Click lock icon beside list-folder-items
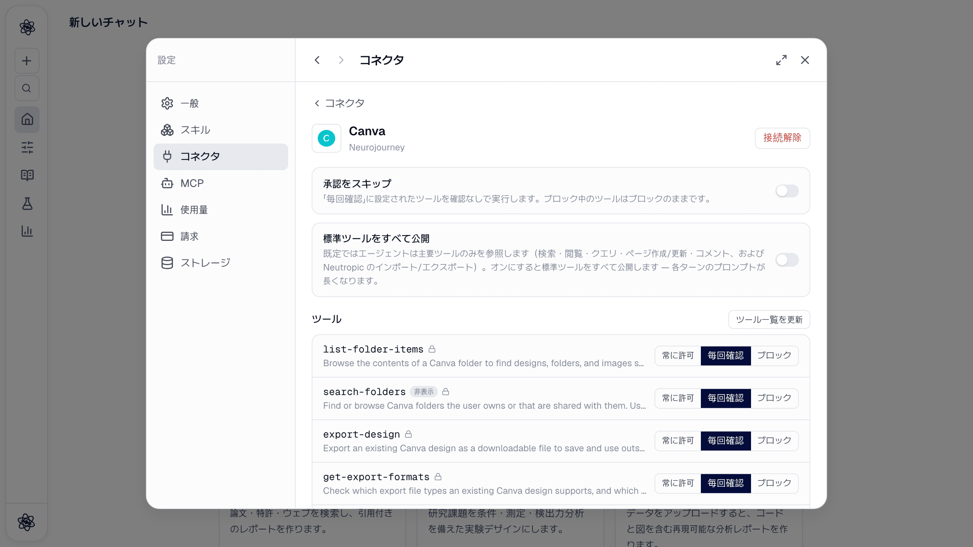Screen dimensions: 973x547 click(432, 349)
